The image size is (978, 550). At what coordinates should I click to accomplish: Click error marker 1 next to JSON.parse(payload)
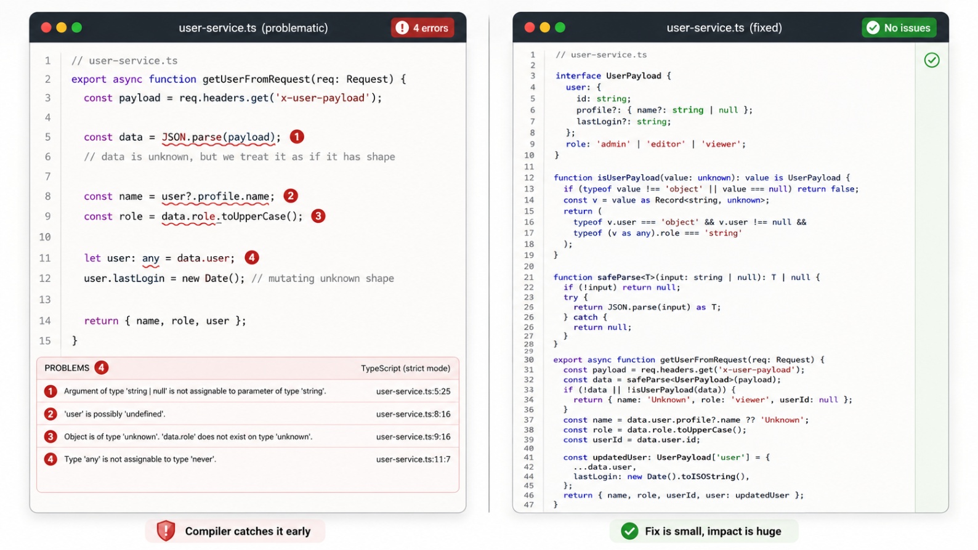(x=297, y=137)
